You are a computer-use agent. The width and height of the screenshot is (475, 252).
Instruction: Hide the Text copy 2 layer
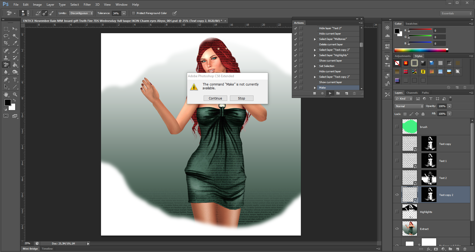coord(397,195)
